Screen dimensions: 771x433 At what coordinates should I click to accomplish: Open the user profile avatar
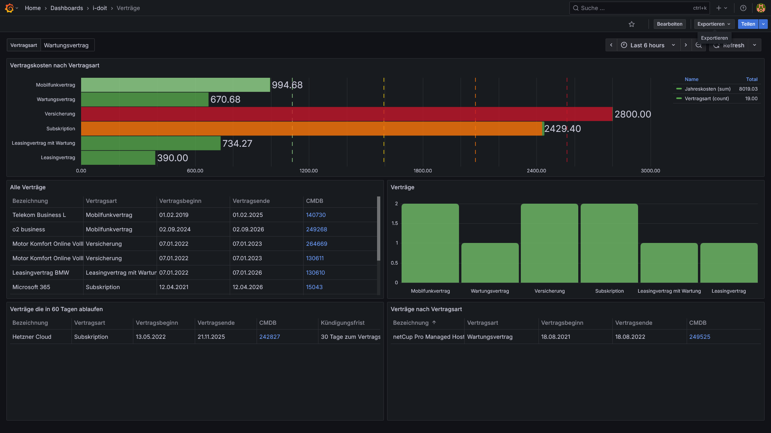point(761,8)
